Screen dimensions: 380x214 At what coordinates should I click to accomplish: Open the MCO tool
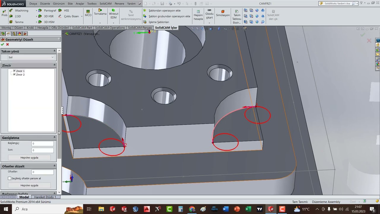pyautogui.click(x=88, y=13)
